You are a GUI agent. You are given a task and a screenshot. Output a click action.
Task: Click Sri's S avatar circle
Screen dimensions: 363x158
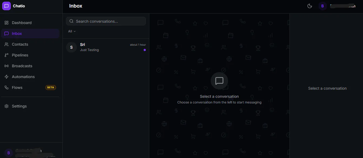click(x=71, y=47)
